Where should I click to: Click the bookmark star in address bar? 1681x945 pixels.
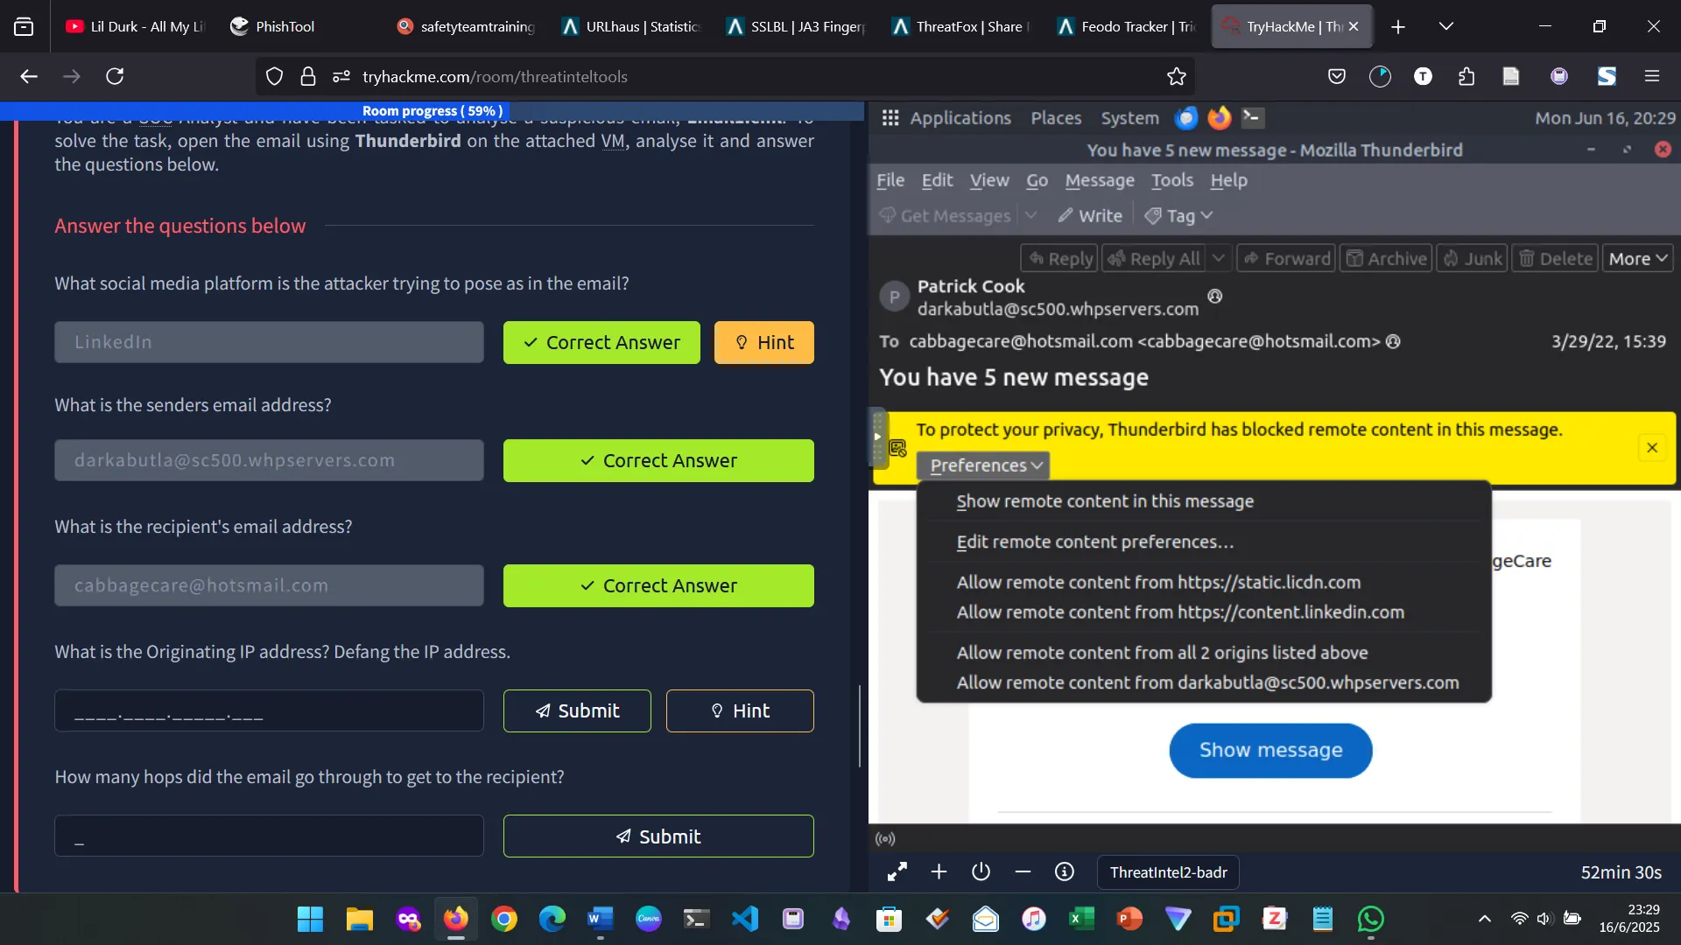(x=1176, y=77)
